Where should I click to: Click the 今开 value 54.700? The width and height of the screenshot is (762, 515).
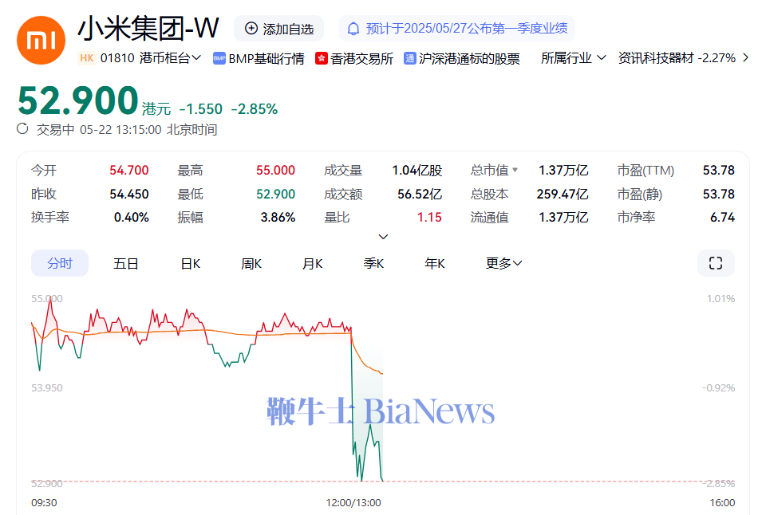coord(128,171)
